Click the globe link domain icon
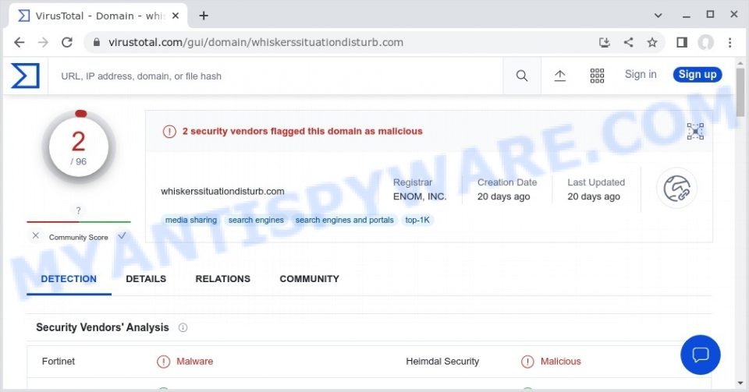Image resolution: width=749 pixels, height=392 pixels. (677, 189)
